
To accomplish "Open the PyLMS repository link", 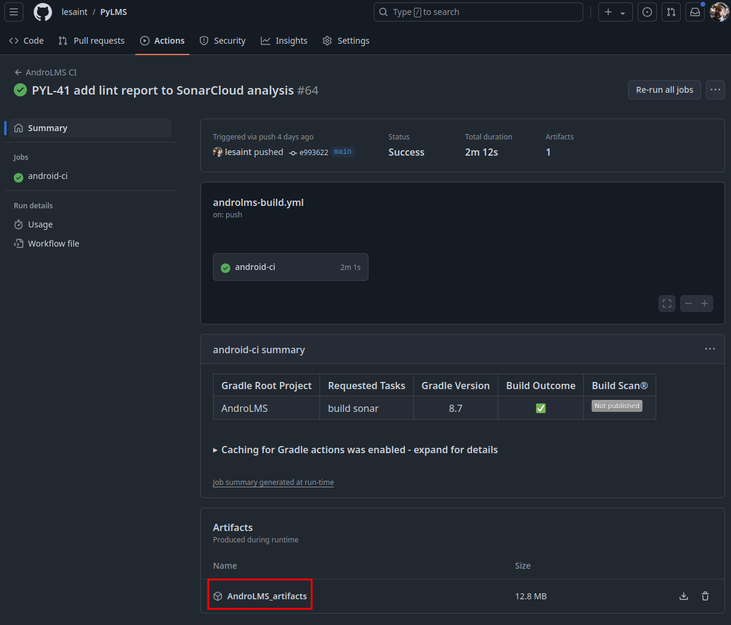I will click(114, 12).
